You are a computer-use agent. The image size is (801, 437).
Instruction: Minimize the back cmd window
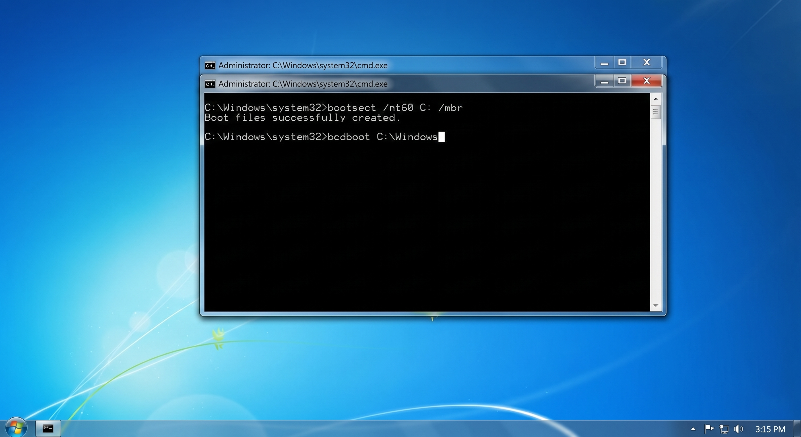[x=604, y=63]
